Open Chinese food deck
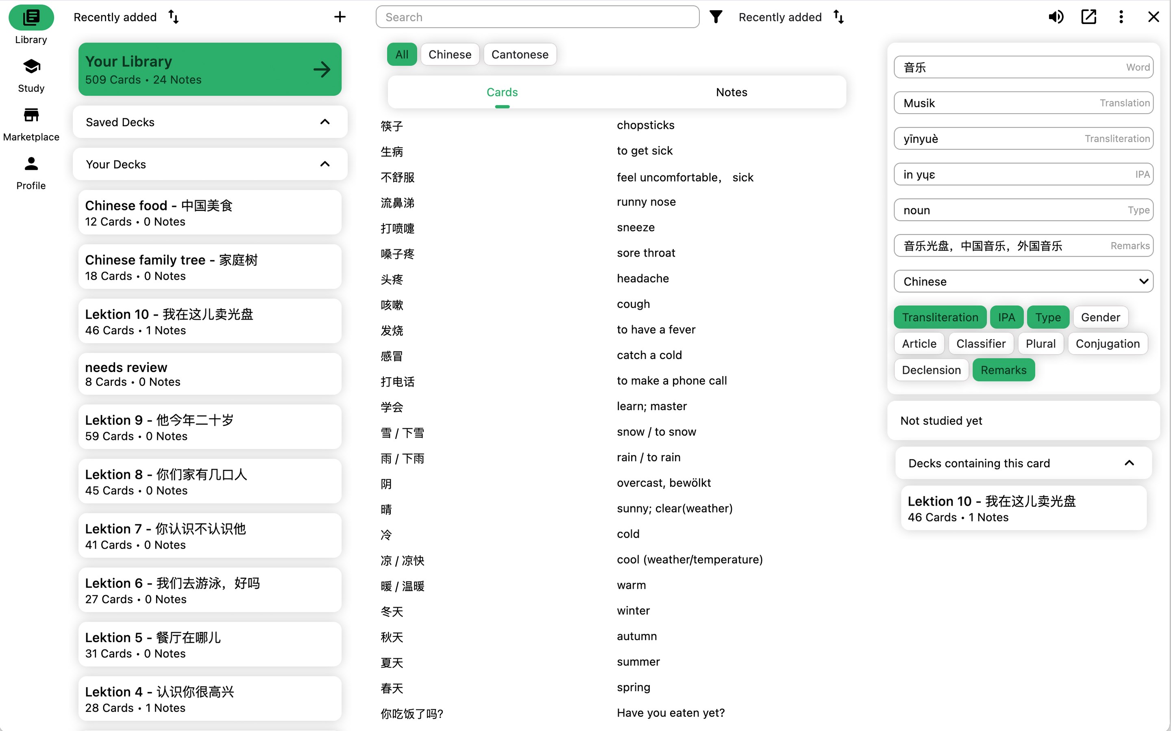The image size is (1171, 731). pos(210,212)
